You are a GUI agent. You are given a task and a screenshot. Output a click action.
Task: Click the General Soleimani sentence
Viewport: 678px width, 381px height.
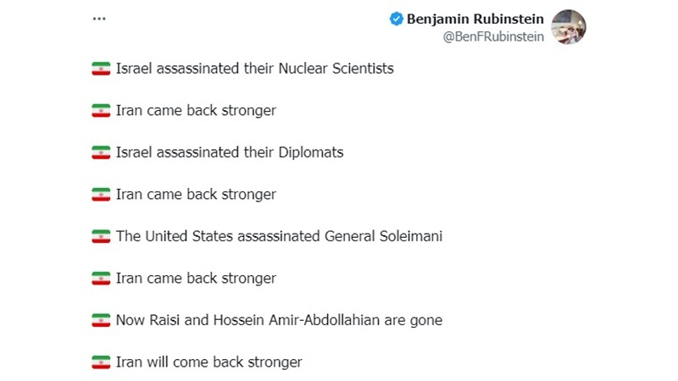coord(279,236)
